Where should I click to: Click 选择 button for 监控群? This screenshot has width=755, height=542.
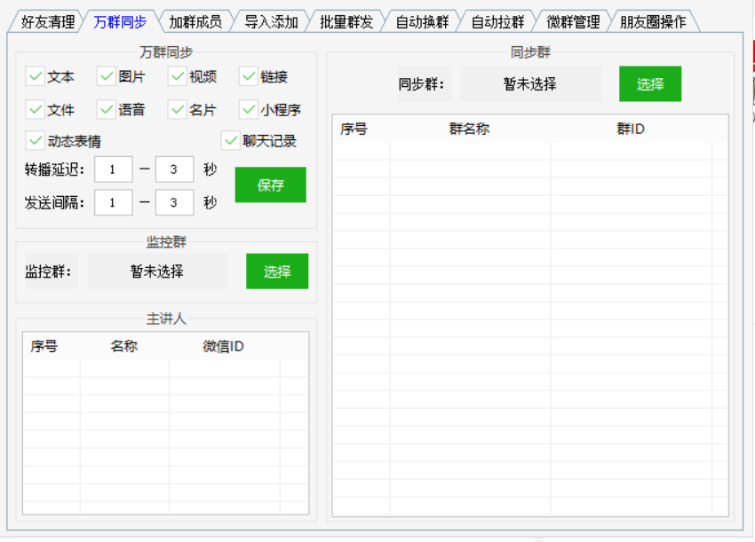click(277, 271)
